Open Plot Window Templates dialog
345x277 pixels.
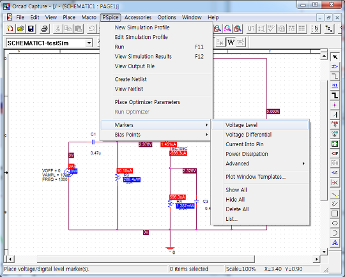[x=260, y=177]
